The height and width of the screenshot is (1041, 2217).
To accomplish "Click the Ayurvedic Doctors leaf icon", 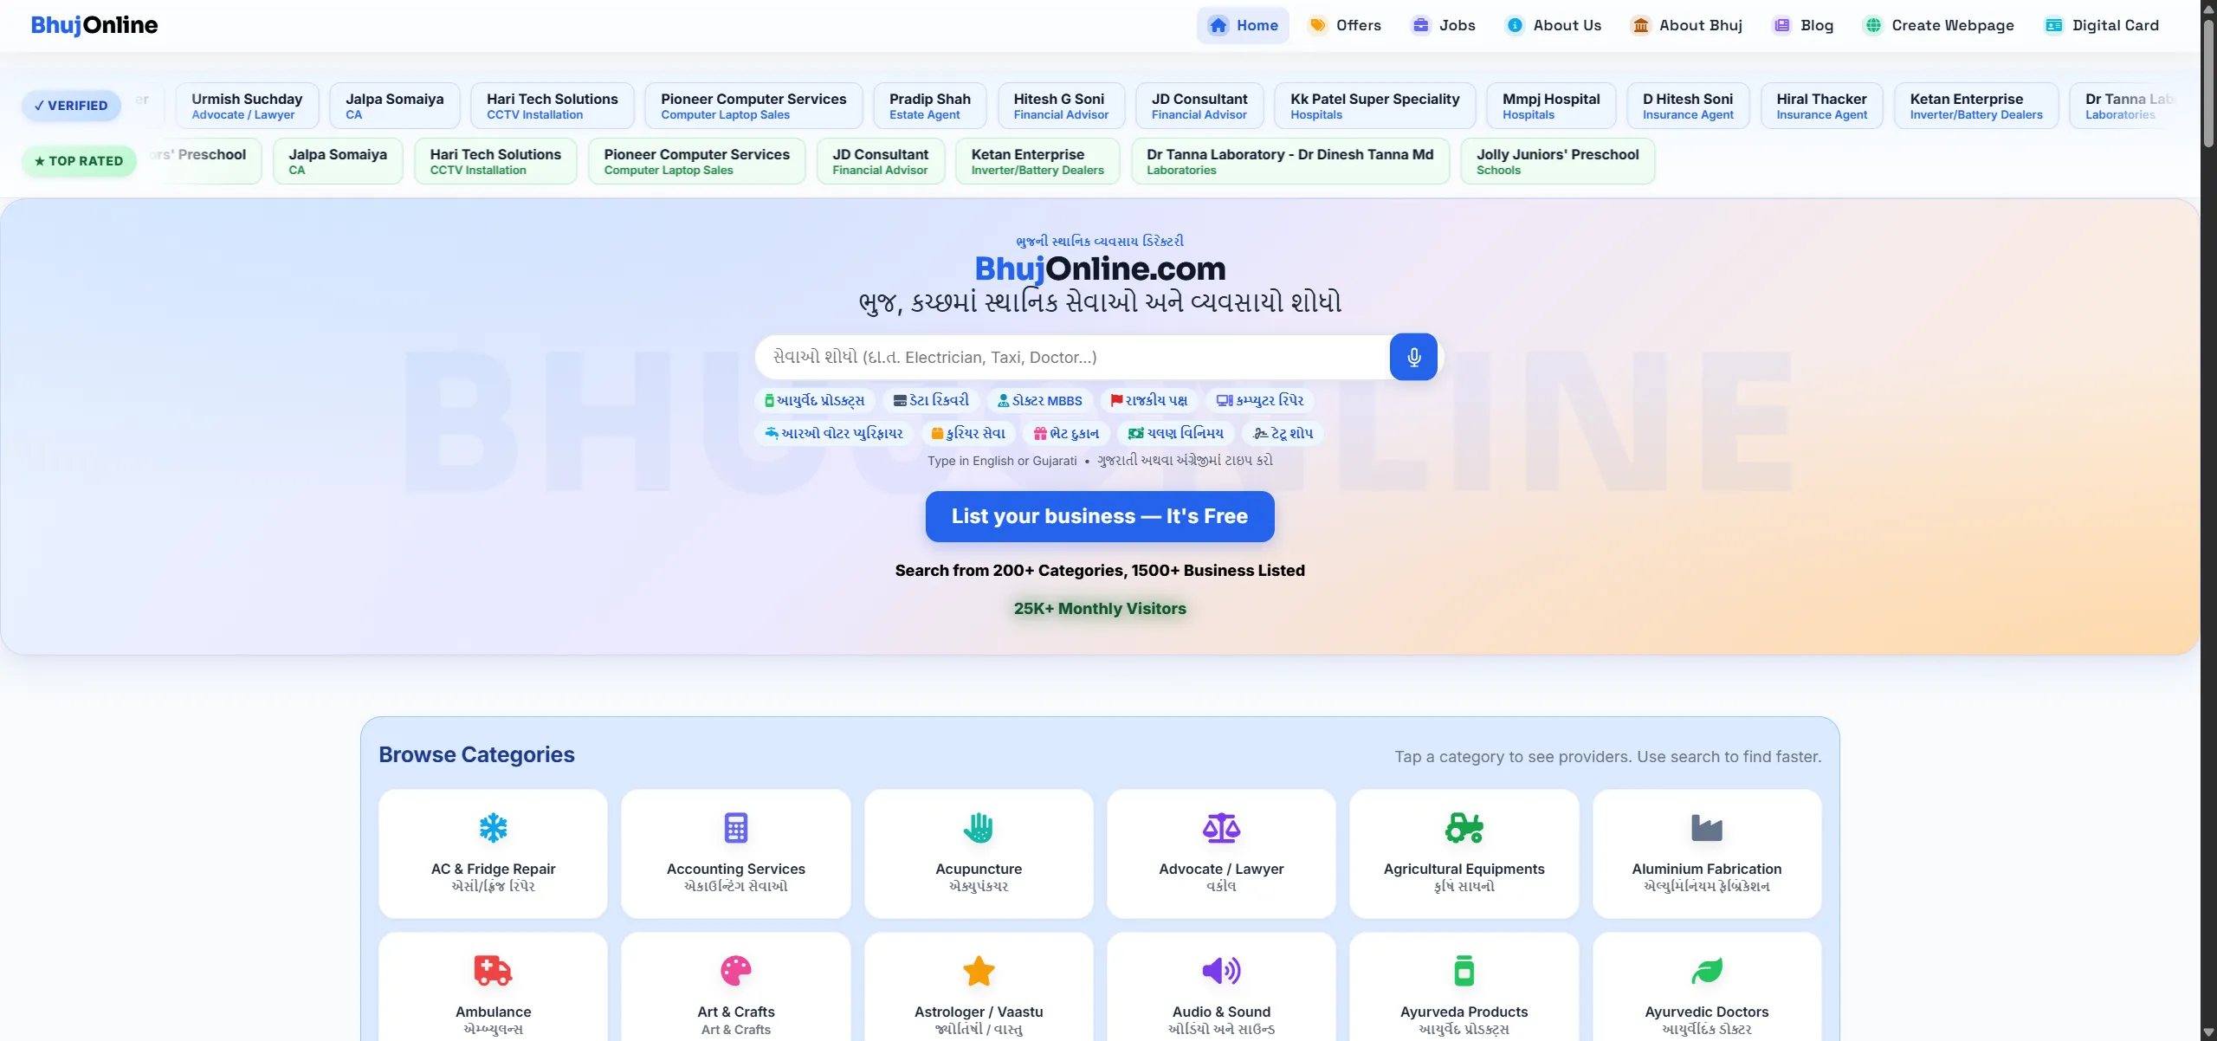I will [1707, 971].
